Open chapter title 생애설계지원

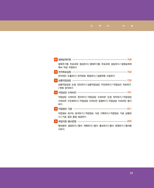tap(65, 59)
